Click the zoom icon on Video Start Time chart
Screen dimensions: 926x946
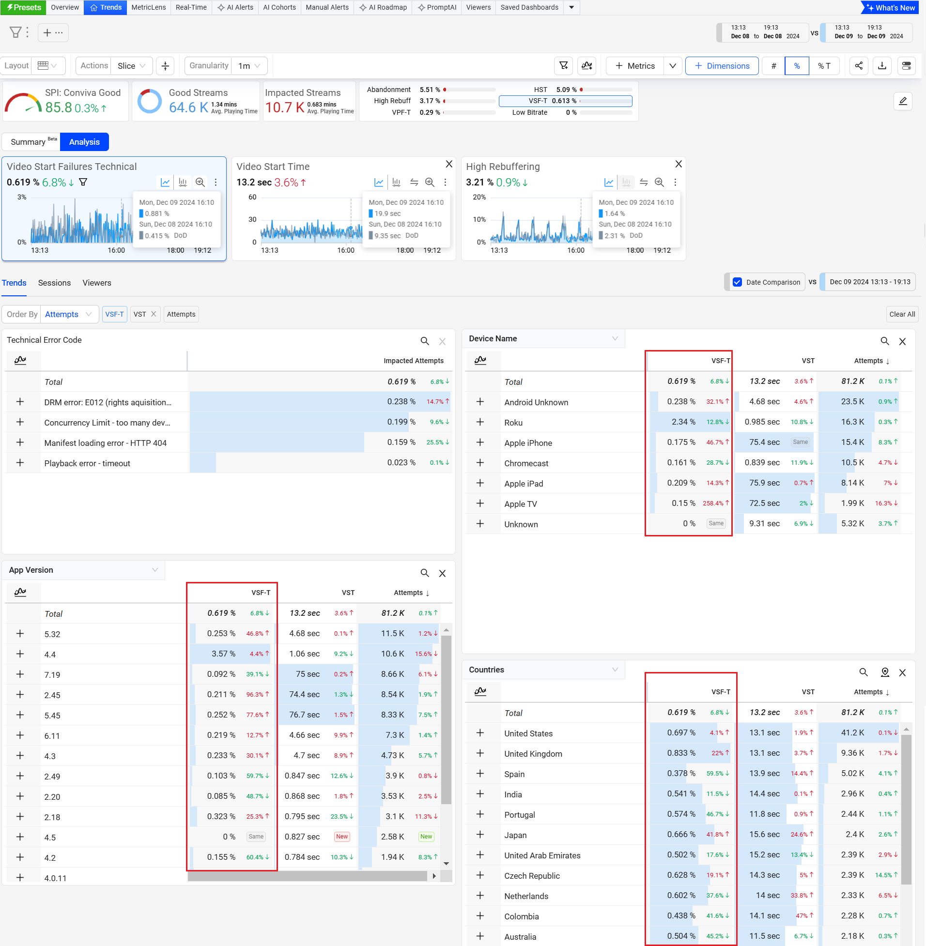[430, 183]
